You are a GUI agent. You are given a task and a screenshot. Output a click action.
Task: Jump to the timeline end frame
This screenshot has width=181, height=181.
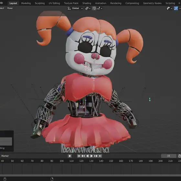(x=100, y=156)
